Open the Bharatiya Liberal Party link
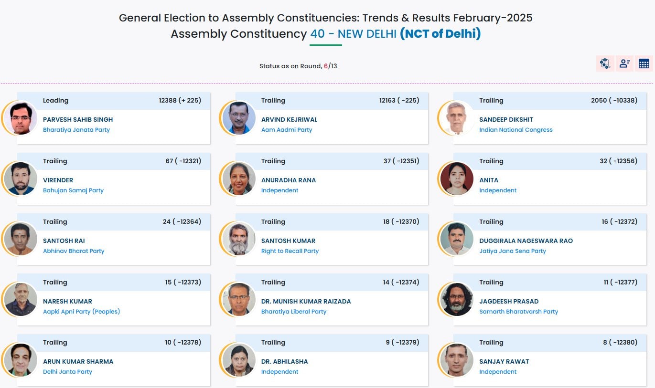This screenshot has height=388, width=655. (294, 311)
